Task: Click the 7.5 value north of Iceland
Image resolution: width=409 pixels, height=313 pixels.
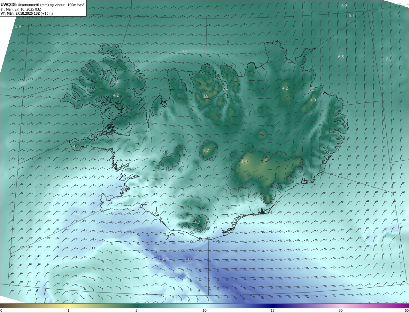Action: 185,52
